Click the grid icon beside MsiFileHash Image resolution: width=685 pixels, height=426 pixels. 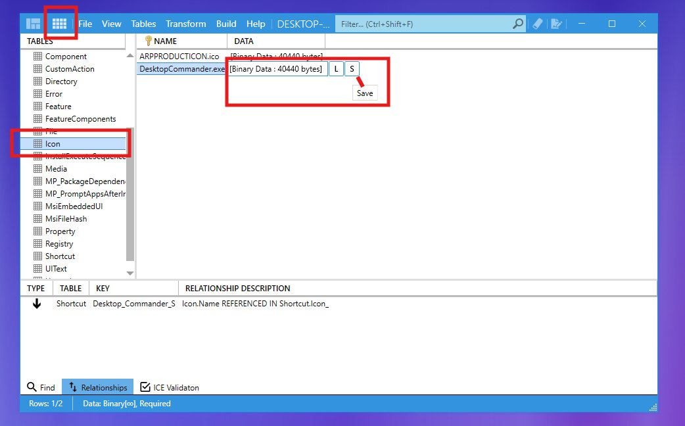(38, 218)
